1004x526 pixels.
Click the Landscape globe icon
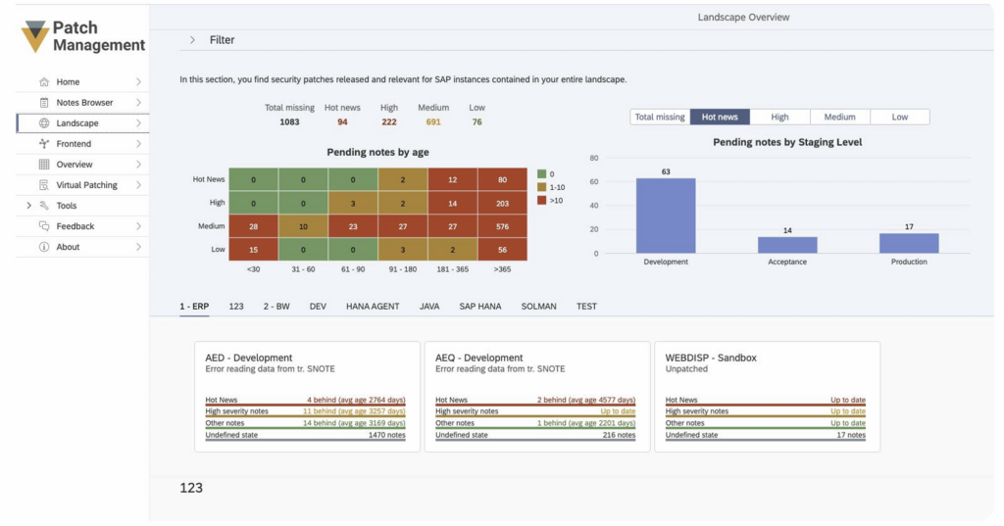click(44, 123)
